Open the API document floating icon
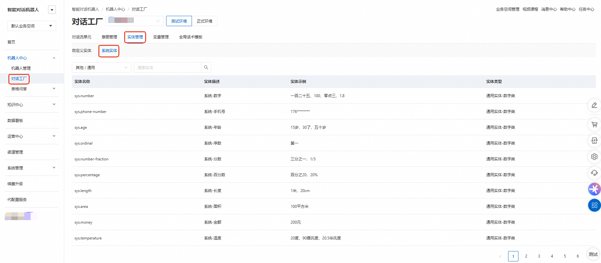 point(594,140)
